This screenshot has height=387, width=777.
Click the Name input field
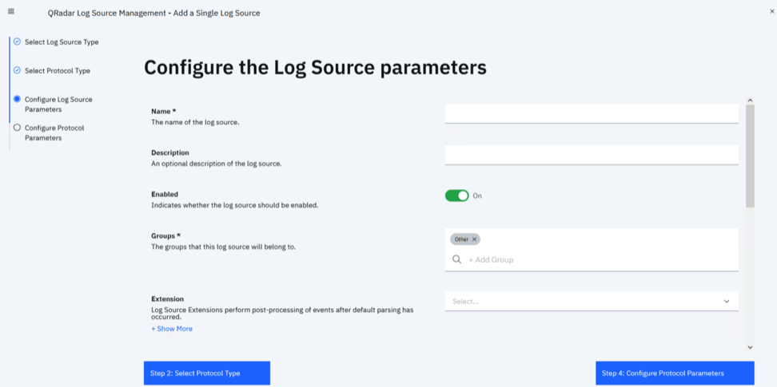[591, 113]
